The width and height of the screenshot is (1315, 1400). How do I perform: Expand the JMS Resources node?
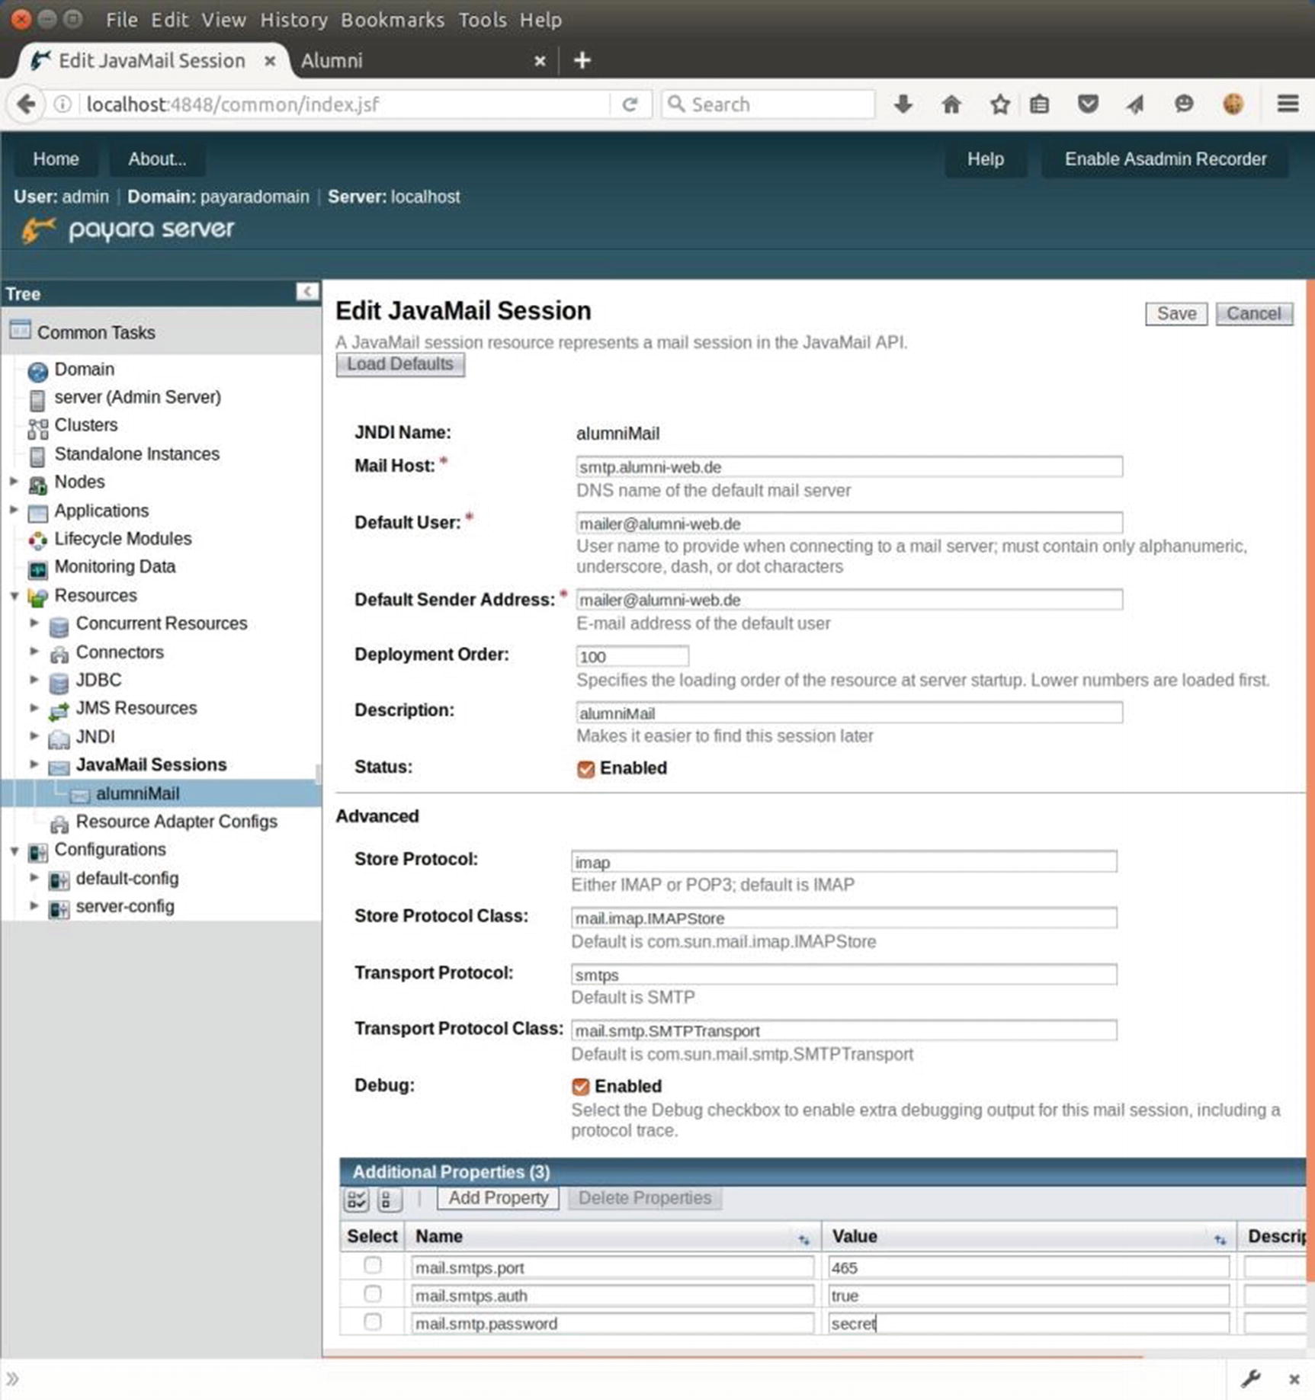tap(34, 708)
